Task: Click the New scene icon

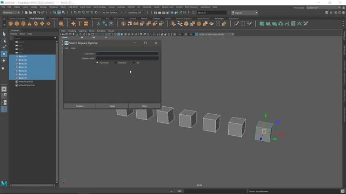Action: [x=26, y=12]
